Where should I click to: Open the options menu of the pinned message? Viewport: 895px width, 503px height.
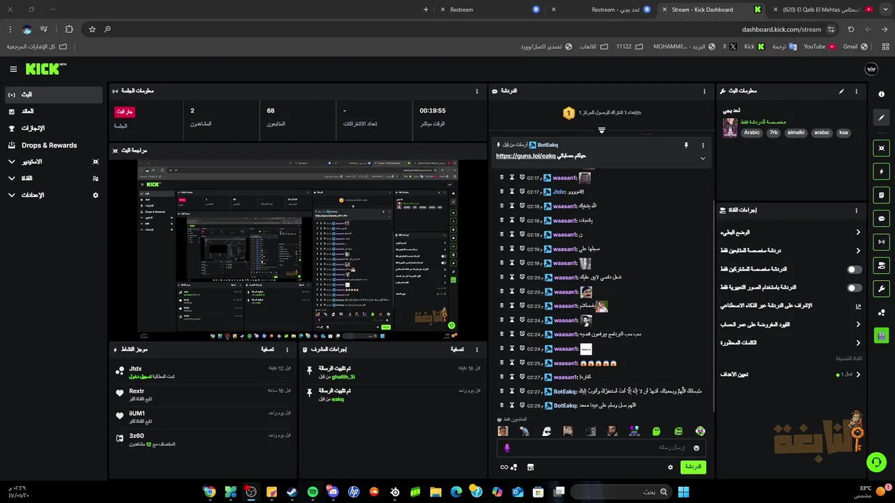[703, 145]
